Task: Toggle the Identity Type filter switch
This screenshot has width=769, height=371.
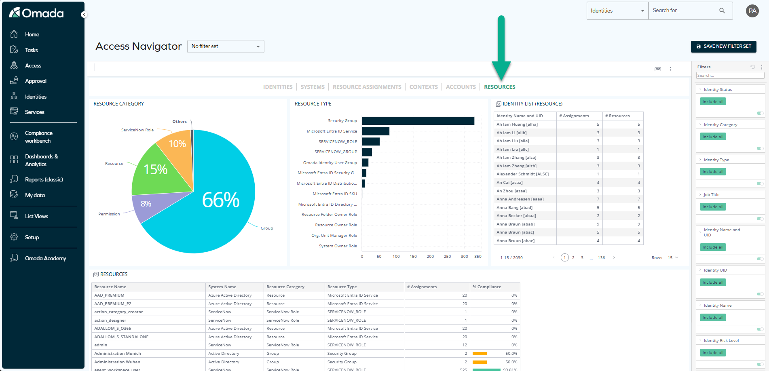Action: [760, 183]
